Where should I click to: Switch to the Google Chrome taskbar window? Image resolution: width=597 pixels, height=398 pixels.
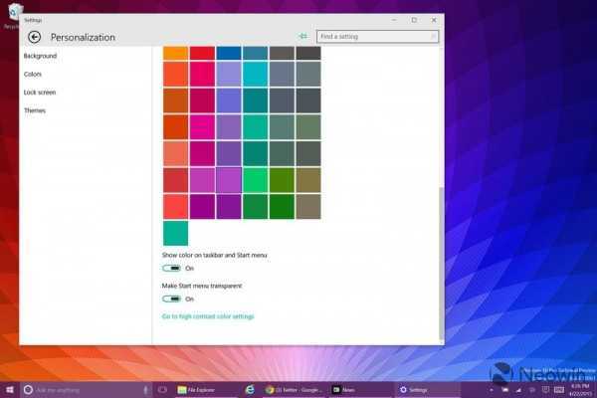294,390
